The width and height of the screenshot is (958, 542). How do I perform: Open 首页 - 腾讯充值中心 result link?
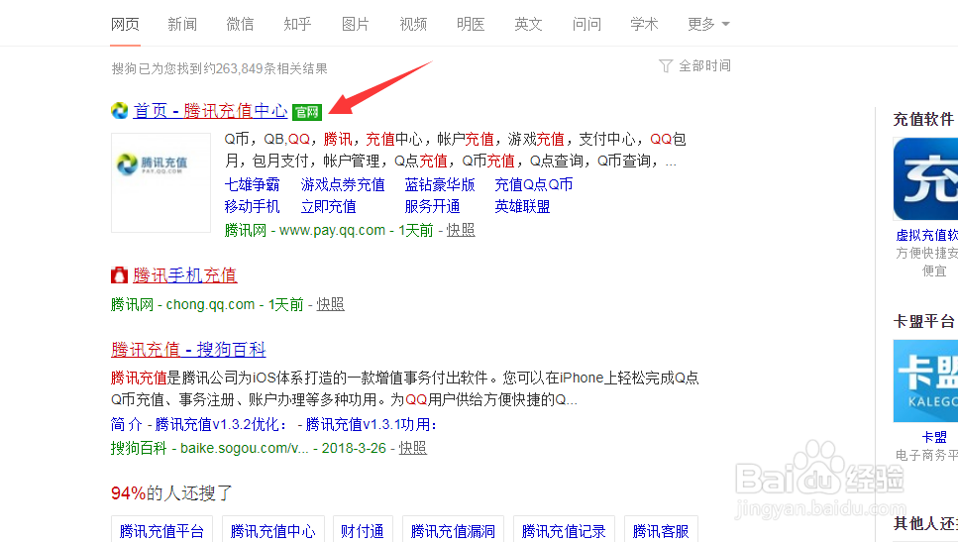click(x=210, y=111)
